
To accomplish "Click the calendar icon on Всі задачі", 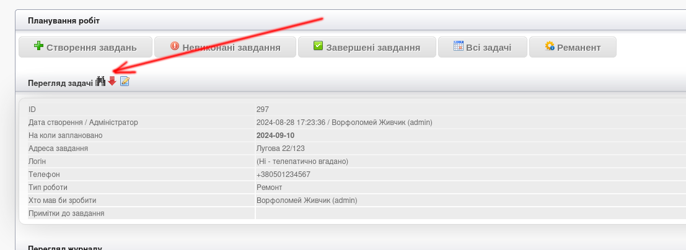I will pyautogui.click(x=459, y=46).
